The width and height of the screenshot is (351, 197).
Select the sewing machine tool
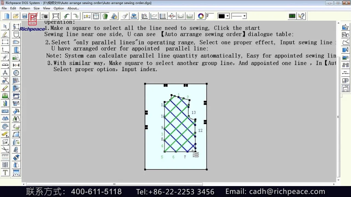(x=16, y=96)
